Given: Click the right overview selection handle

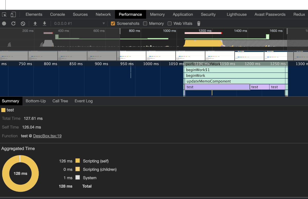Looking at the screenshot, I should click(x=287, y=31).
